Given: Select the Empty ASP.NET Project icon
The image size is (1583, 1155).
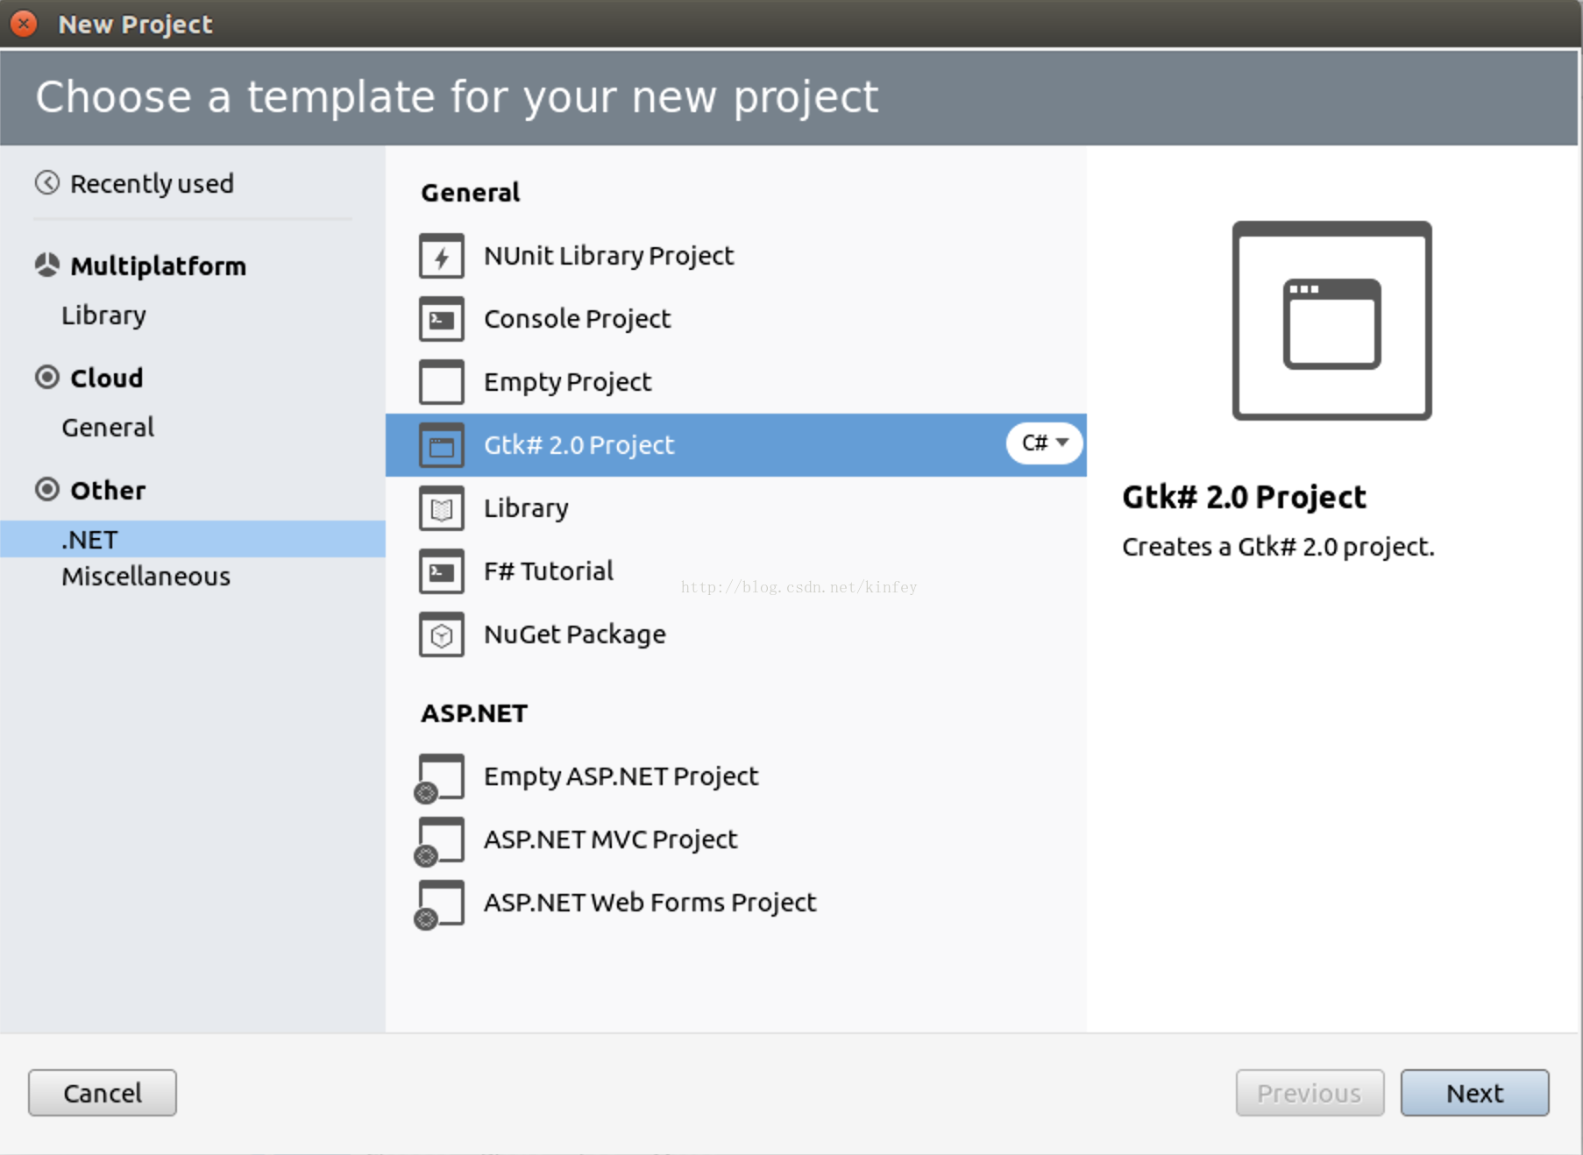Looking at the screenshot, I should click(441, 777).
